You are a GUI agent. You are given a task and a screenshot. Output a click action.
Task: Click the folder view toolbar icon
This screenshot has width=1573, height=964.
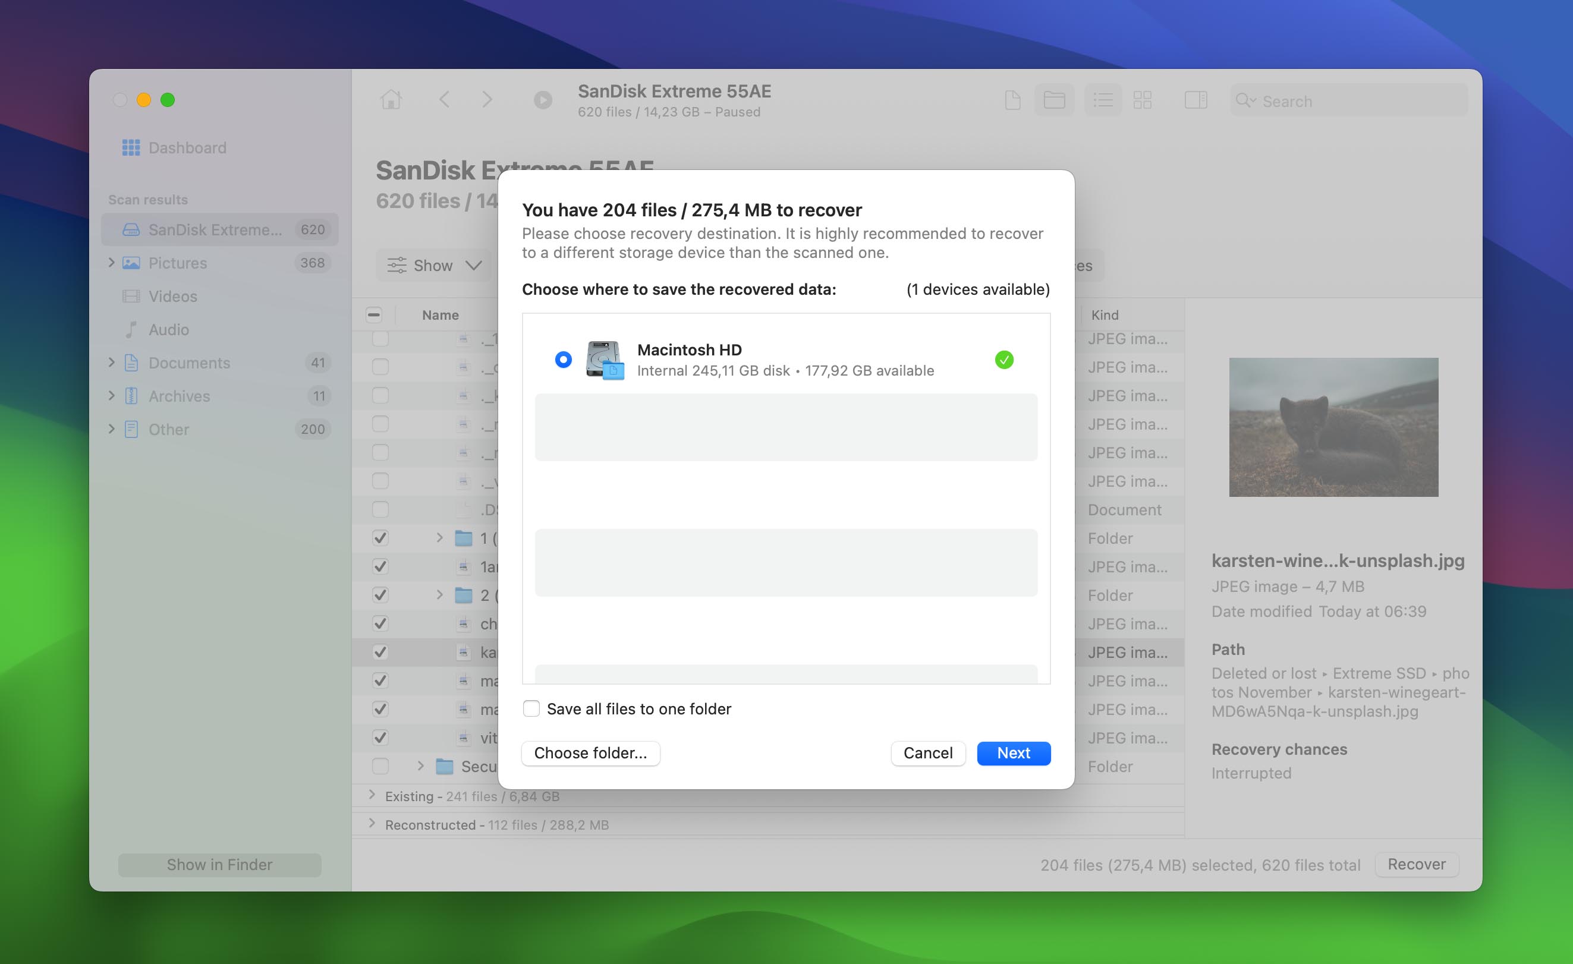1054,100
